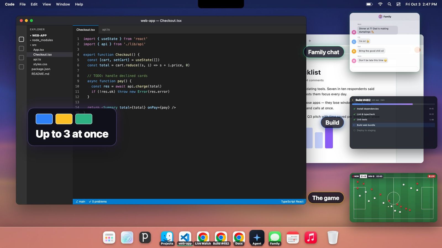The image size is (442, 248).
Task: Click the Install dependencies build step
Action: pyautogui.click(x=394, y=109)
